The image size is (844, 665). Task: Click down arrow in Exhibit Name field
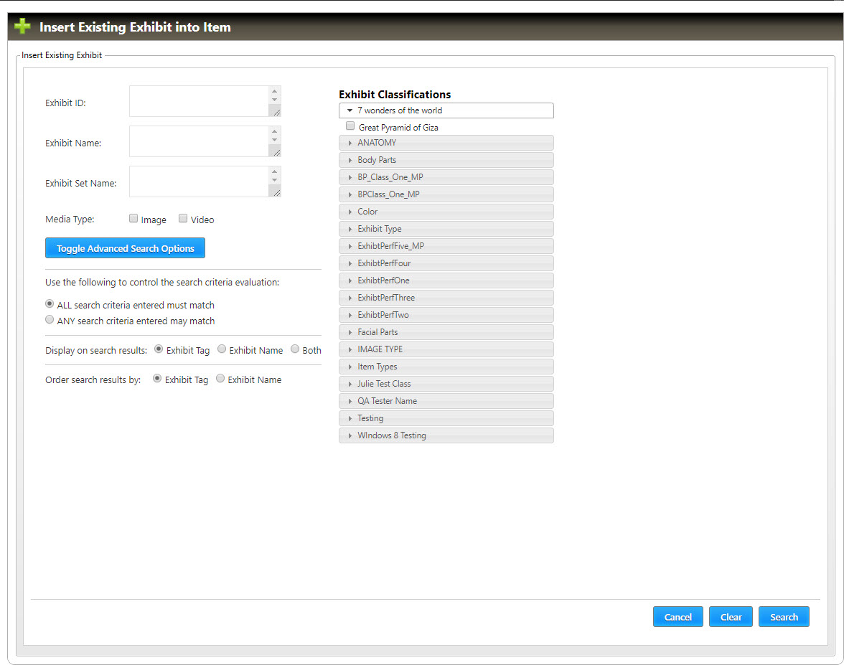274,139
